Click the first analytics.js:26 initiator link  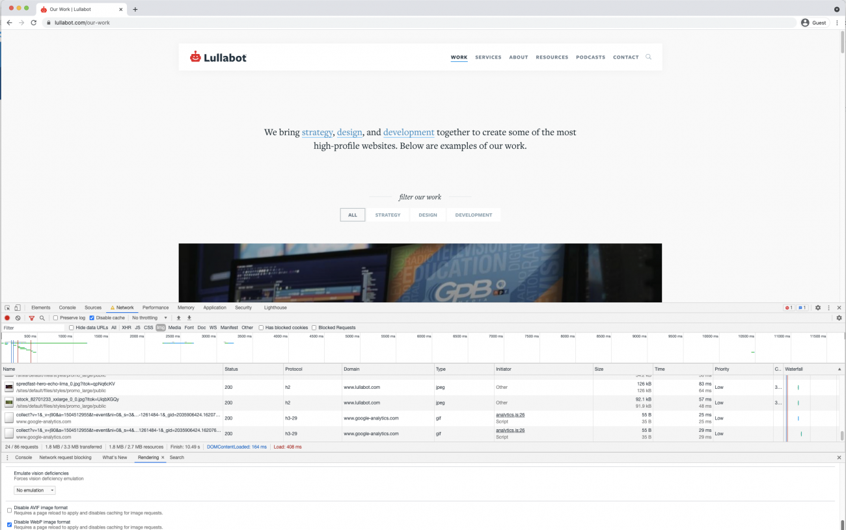(x=510, y=415)
